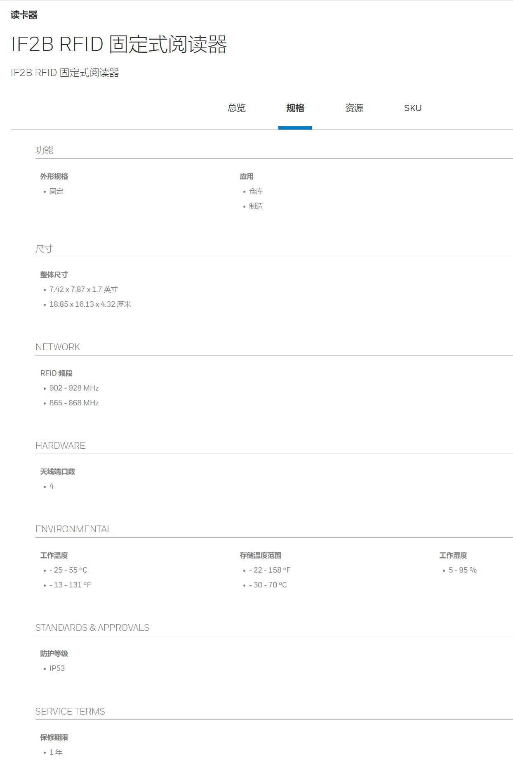Click the 902 - 928 MHz frequency value
This screenshot has height=767, width=513.
click(x=74, y=388)
